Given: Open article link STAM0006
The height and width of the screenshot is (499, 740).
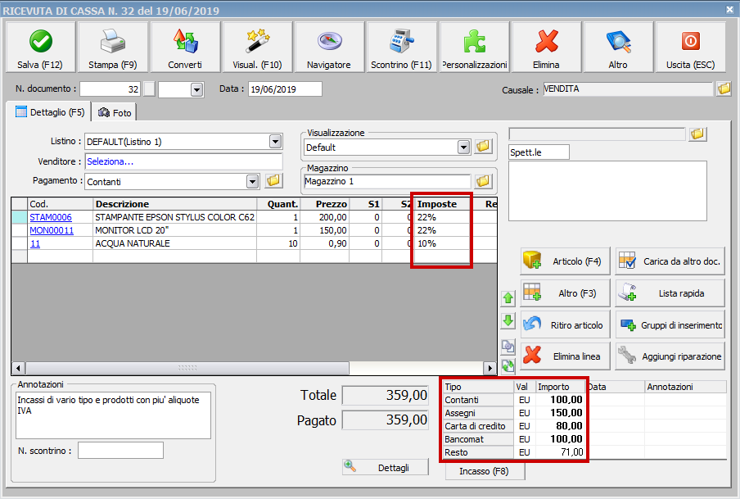Looking at the screenshot, I should [x=51, y=217].
